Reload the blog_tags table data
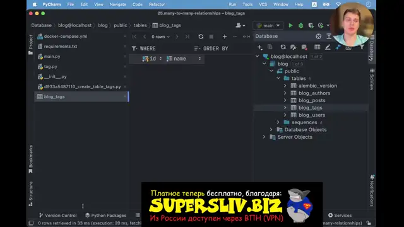The width and height of the screenshot is (404, 227). [x=201, y=37]
